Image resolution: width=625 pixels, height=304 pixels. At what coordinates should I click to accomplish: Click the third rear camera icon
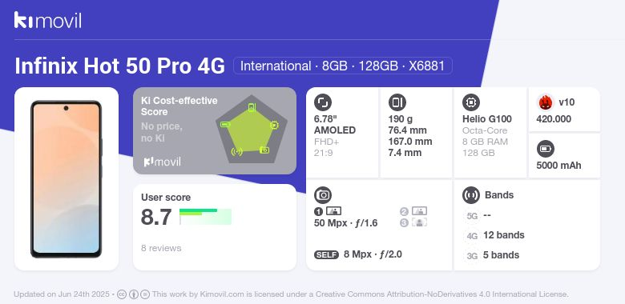[419, 222]
